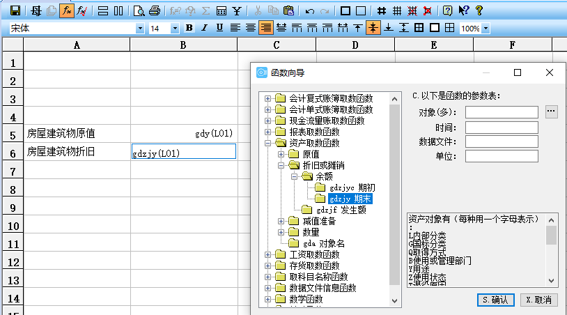
Task: Click the Undo arrow icon
Action: 310,10
